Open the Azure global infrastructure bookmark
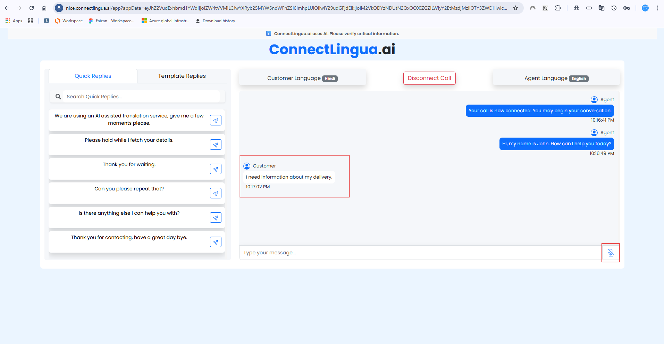This screenshot has width=664, height=344. click(166, 21)
